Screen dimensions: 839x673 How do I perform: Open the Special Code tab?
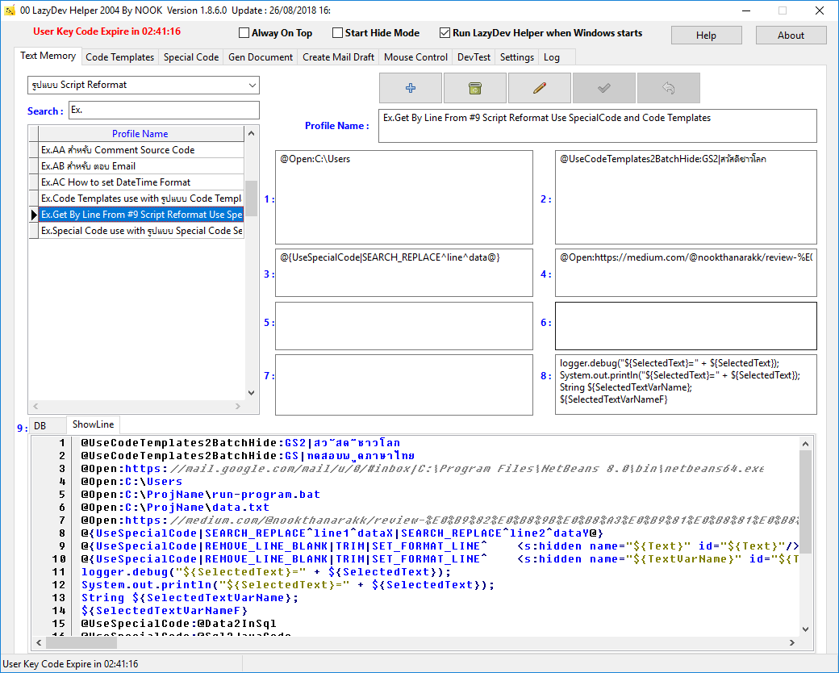pyautogui.click(x=191, y=56)
